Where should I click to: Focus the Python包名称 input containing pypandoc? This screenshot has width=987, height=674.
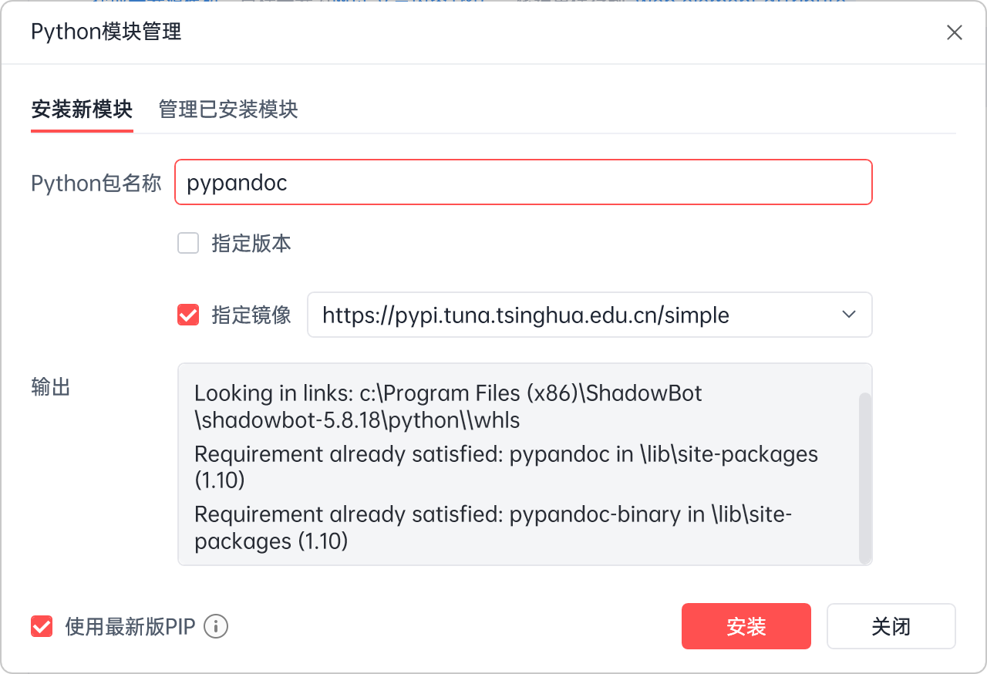(x=523, y=183)
